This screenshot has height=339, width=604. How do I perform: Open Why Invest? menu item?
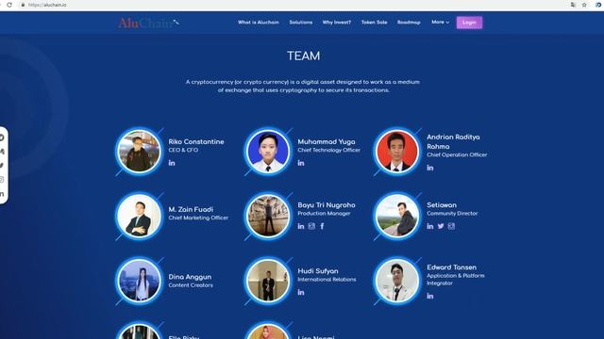[337, 23]
